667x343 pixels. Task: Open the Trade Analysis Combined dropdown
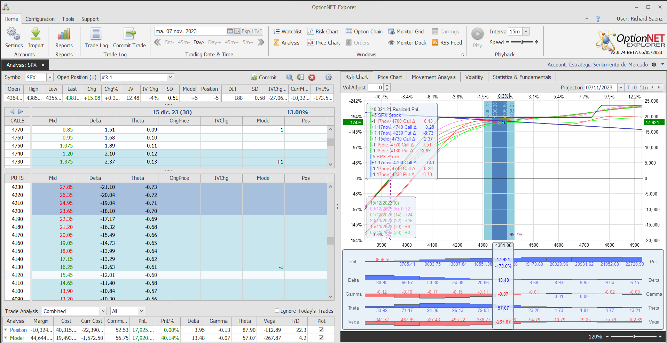[x=103, y=311]
